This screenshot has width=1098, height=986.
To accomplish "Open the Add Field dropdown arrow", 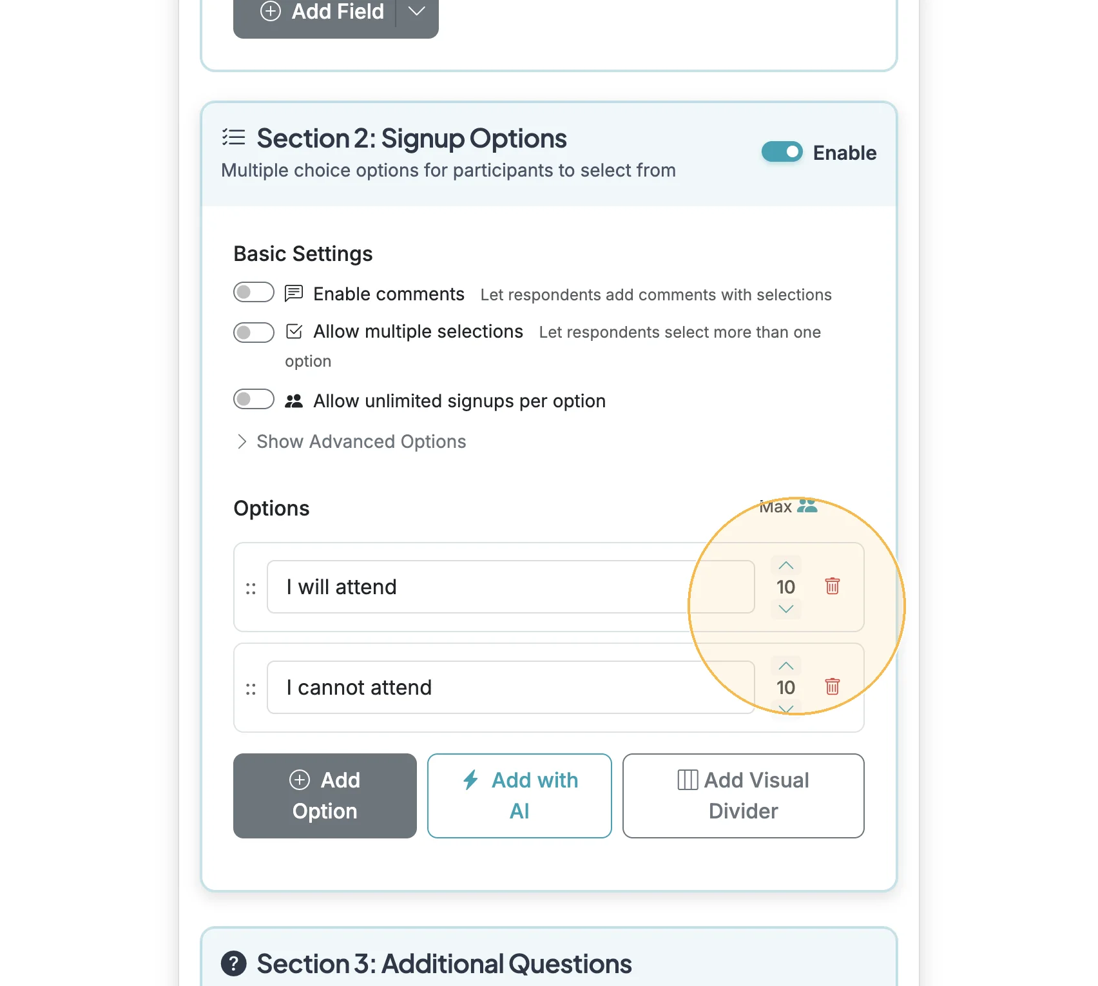I will point(417,12).
